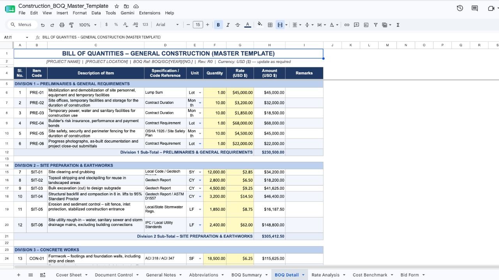This screenshot has height=280, width=499.
Task: Increase decimal places icon
Action: [x=135, y=24]
